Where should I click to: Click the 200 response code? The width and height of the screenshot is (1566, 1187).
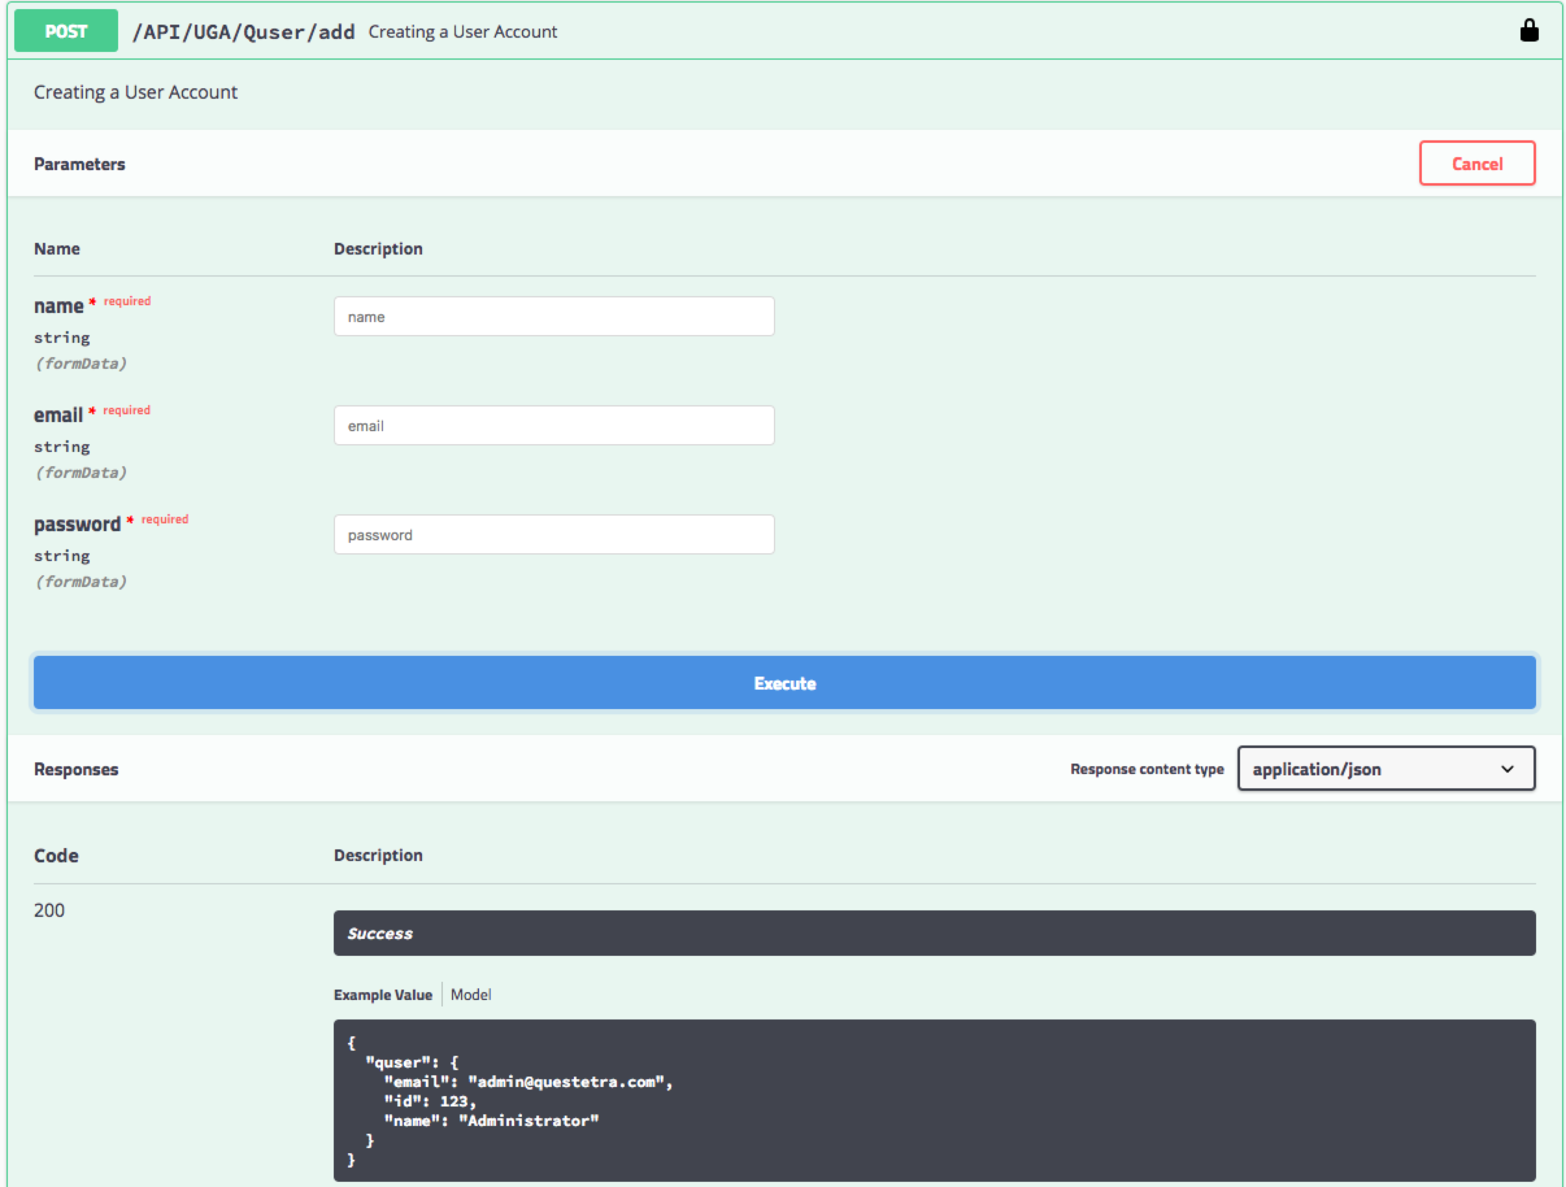coord(49,910)
